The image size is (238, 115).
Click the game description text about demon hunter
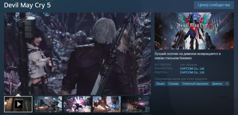188,56
